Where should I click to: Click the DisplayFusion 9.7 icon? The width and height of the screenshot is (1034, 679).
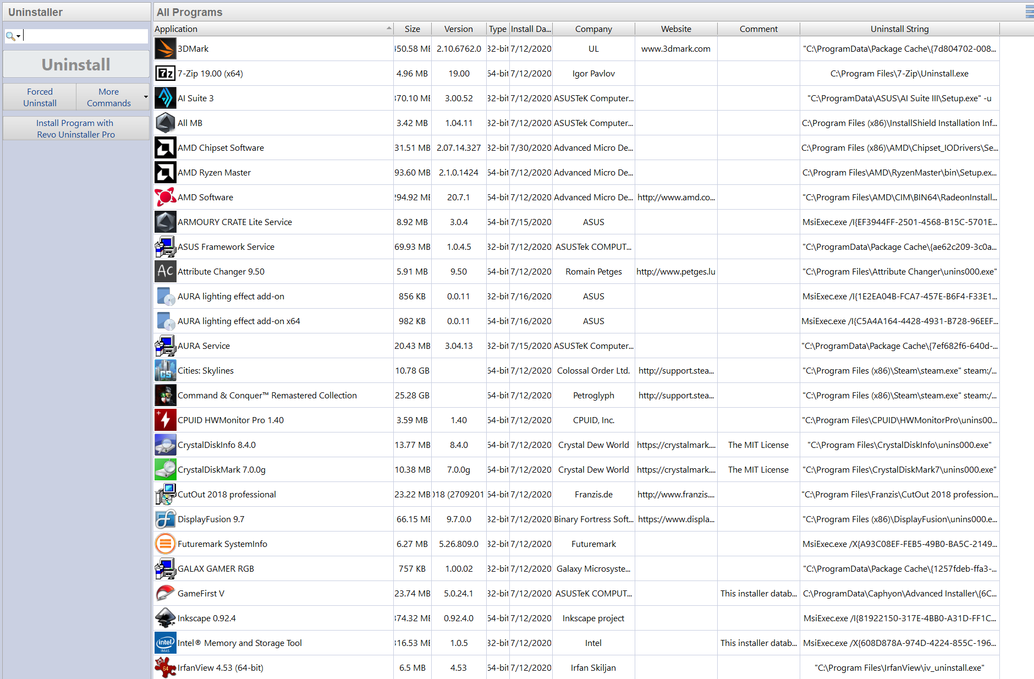pos(165,519)
